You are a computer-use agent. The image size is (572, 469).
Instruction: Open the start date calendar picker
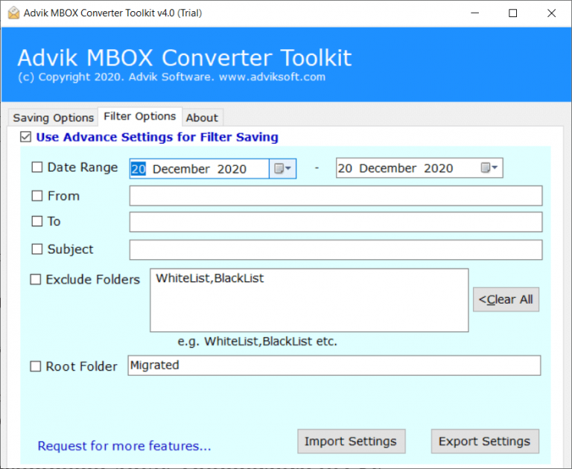[x=282, y=169]
